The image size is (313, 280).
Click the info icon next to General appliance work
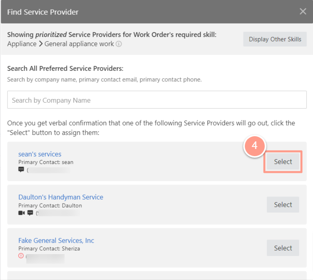click(x=118, y=44)
